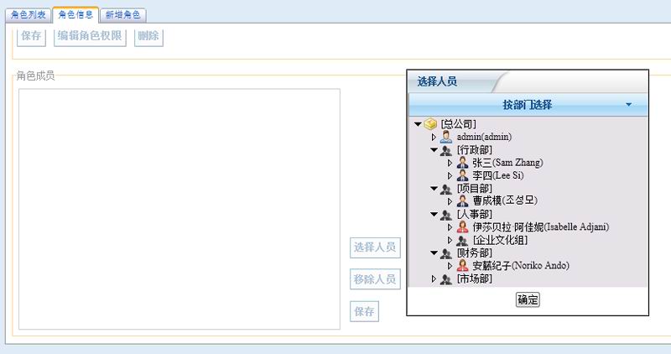Click inside the 角色成员 member list box
Screen dimensions: 671x354
(x=179, y=209)
